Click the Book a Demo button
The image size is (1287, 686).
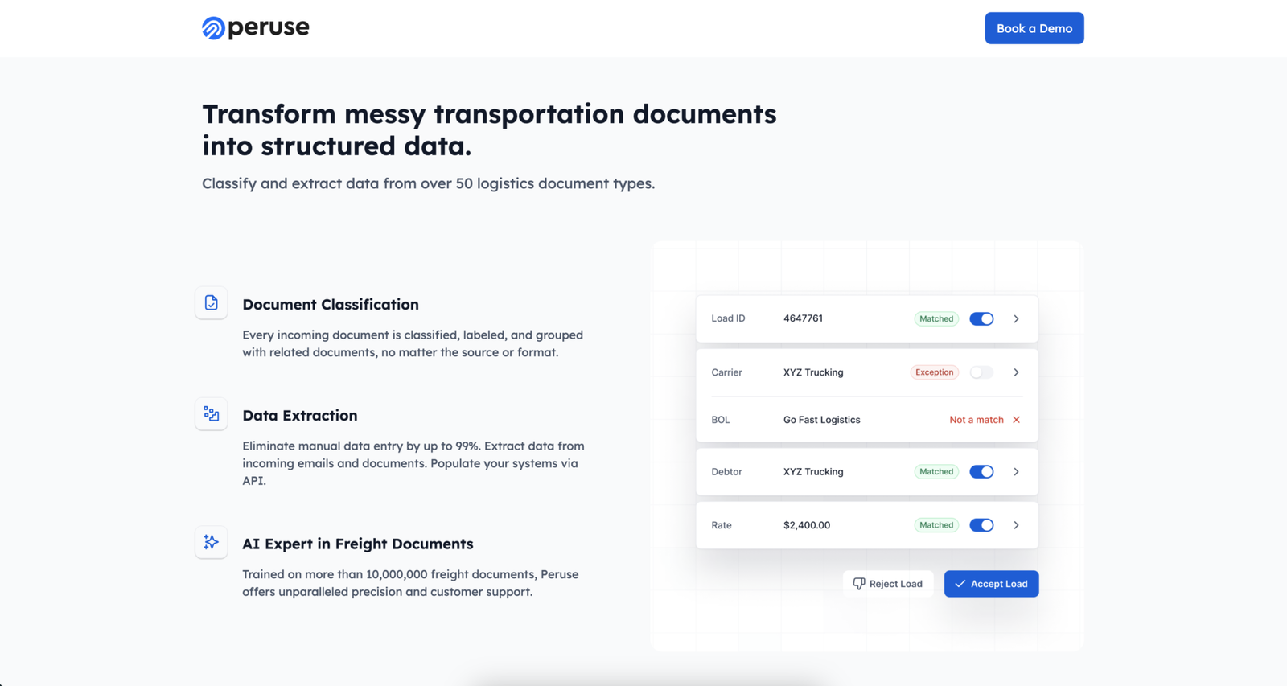(1034, 28)
